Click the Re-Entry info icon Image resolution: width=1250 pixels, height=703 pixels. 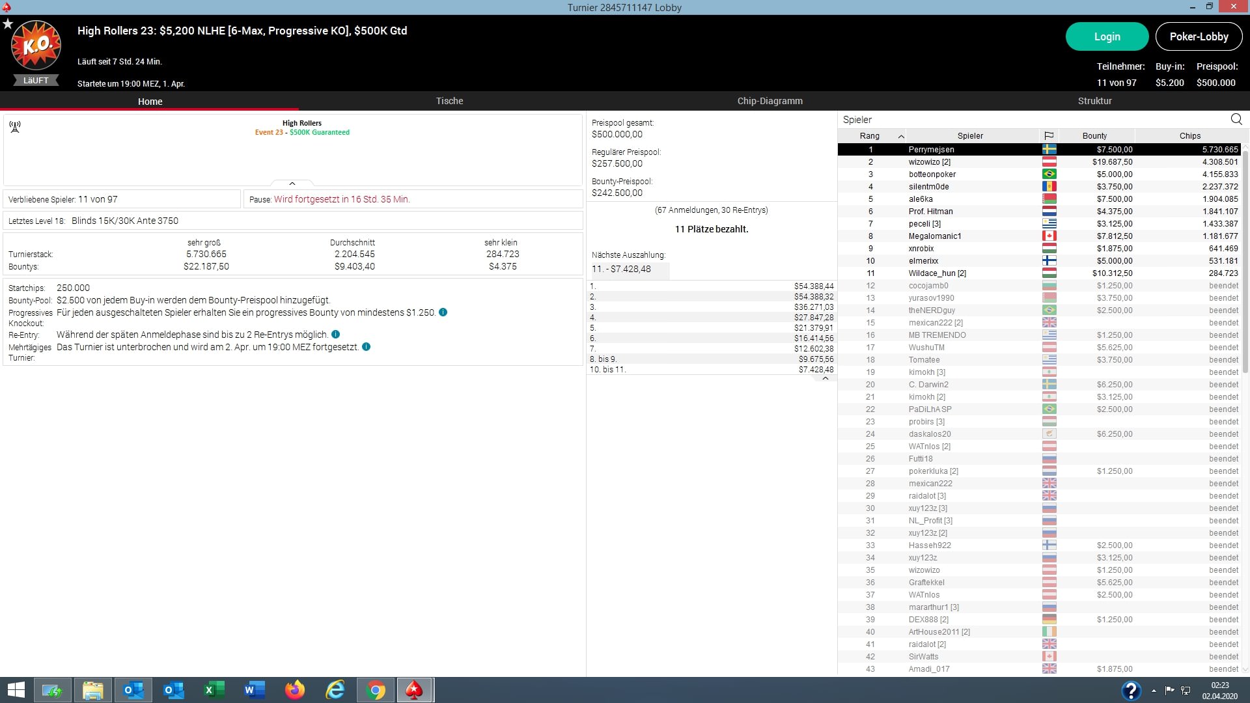[x=335, y=335]
